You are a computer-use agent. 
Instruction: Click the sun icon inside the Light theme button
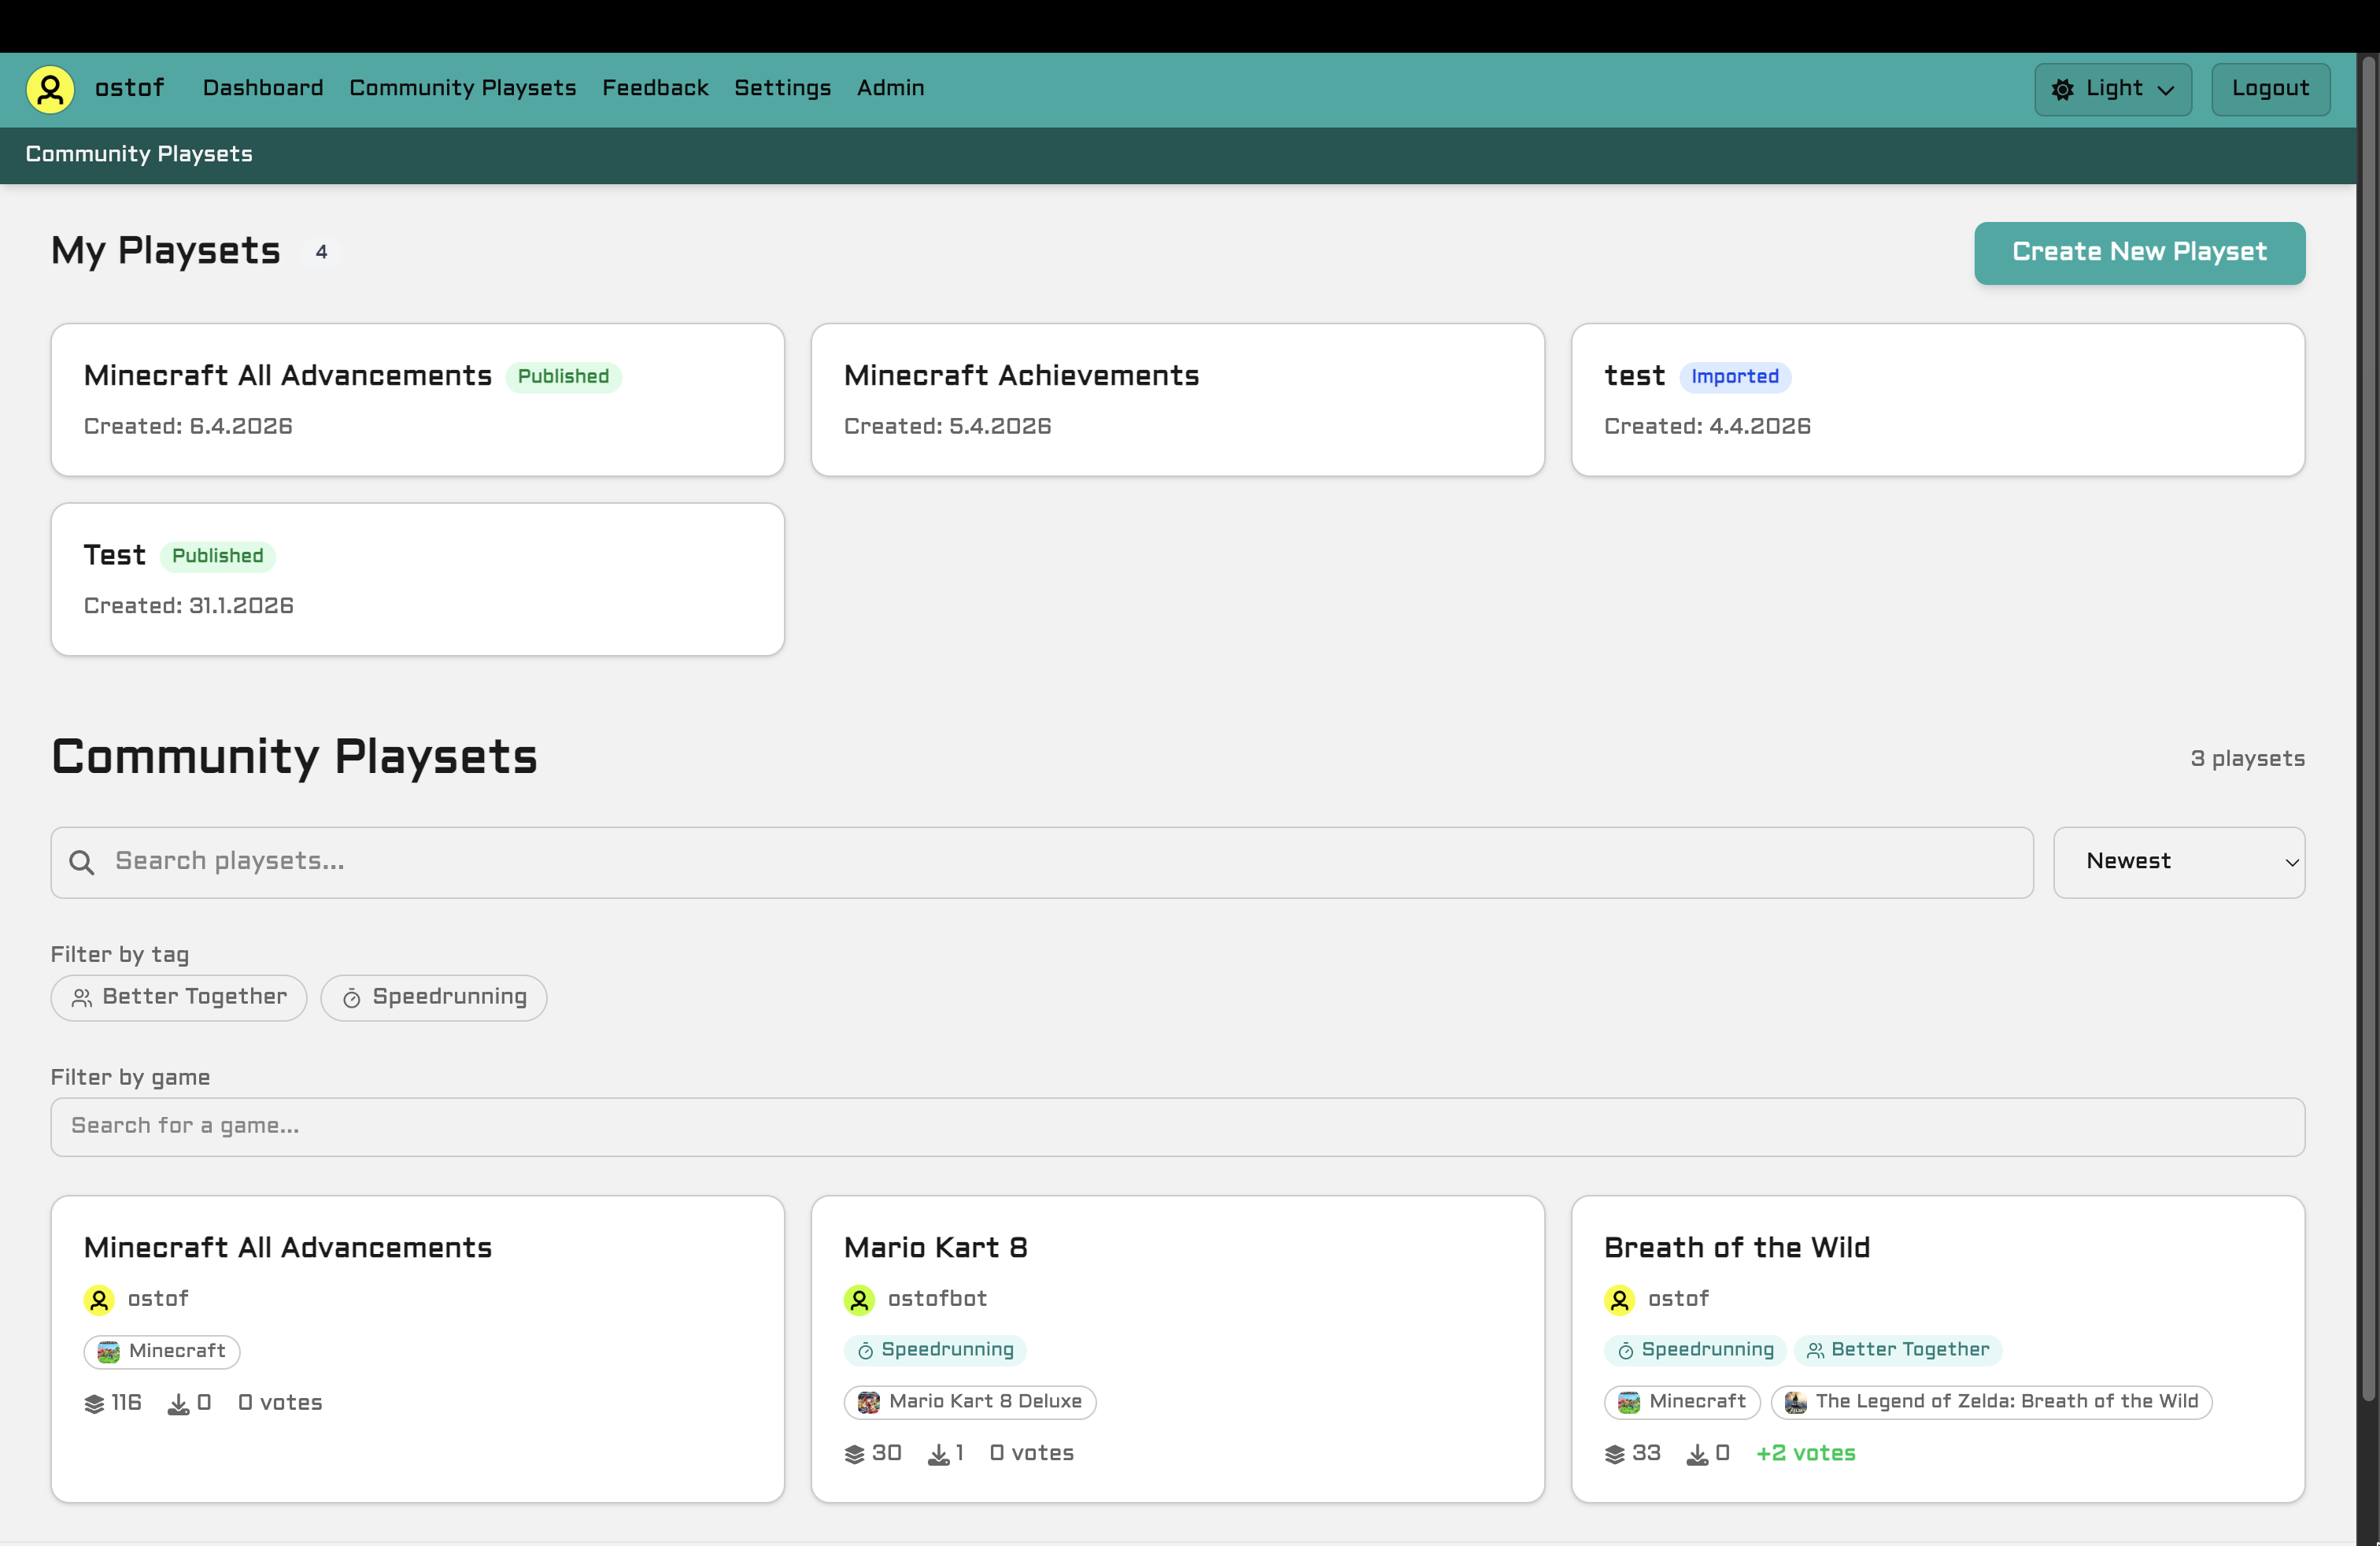2063,89
